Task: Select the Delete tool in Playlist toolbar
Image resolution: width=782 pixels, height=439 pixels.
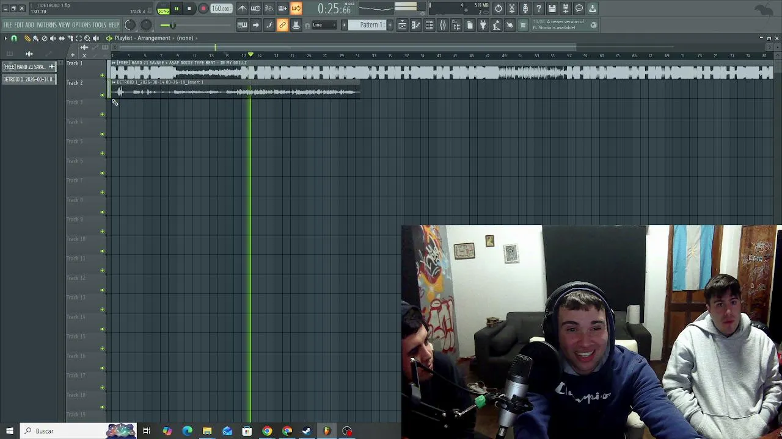Action: point(44,38)
